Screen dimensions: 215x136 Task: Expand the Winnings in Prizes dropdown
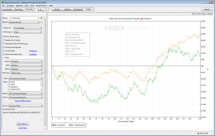pos(28,32)
